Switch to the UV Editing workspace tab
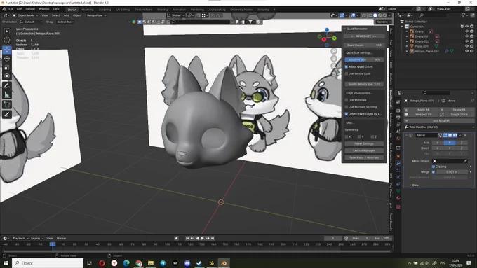This screenshot has width=477, height=268. (123, 10)
